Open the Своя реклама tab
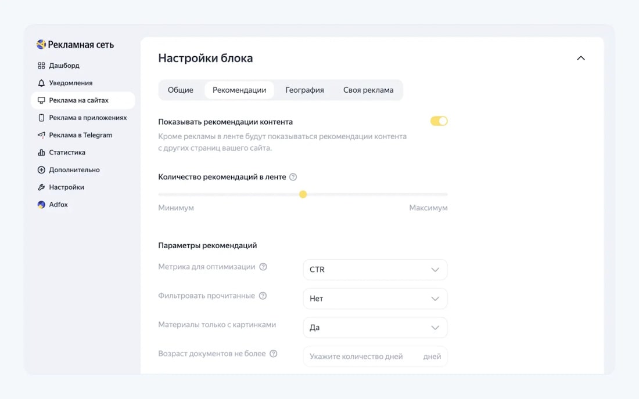Screen dimensions: 639x399 [x=368, y=90]
